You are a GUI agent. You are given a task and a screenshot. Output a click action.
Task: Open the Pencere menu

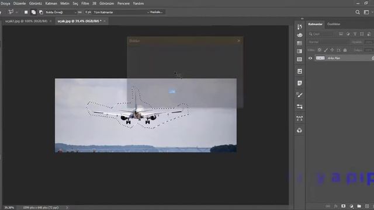(123, 3)
